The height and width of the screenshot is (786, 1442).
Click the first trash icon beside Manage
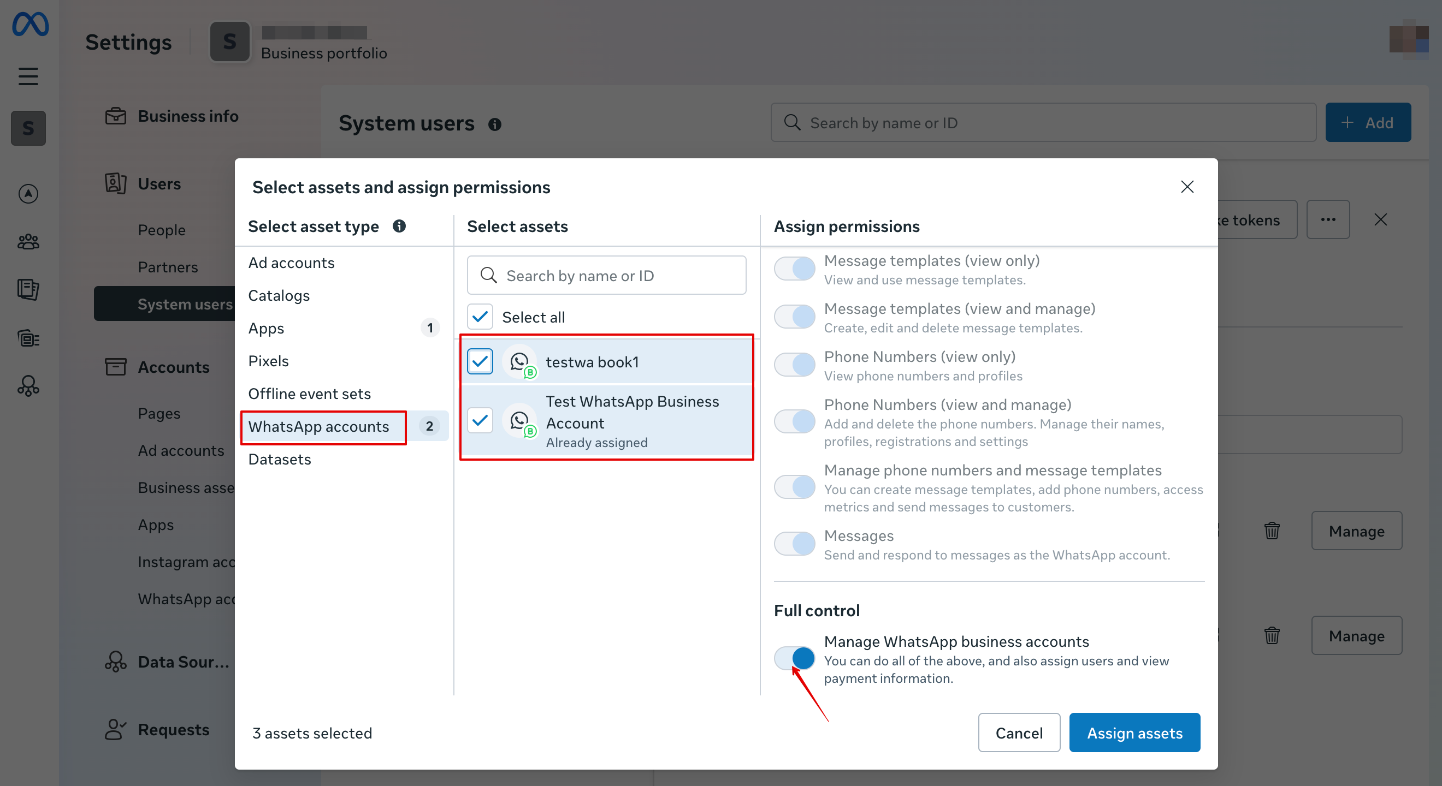1272,531
